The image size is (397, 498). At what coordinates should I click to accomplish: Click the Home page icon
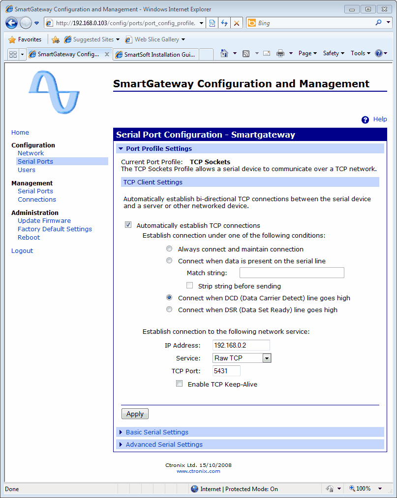click(x=224, y=53)
